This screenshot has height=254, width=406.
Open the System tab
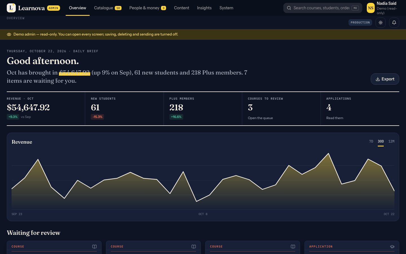tap(226, 8)
